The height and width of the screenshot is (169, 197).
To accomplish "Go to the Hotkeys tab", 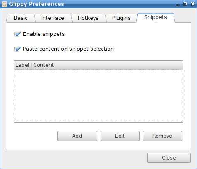I will point(88,18).
